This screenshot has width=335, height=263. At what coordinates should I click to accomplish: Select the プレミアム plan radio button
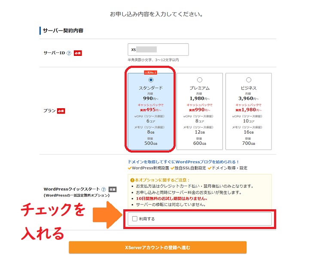pyautogui.click(x=200, y=80)
